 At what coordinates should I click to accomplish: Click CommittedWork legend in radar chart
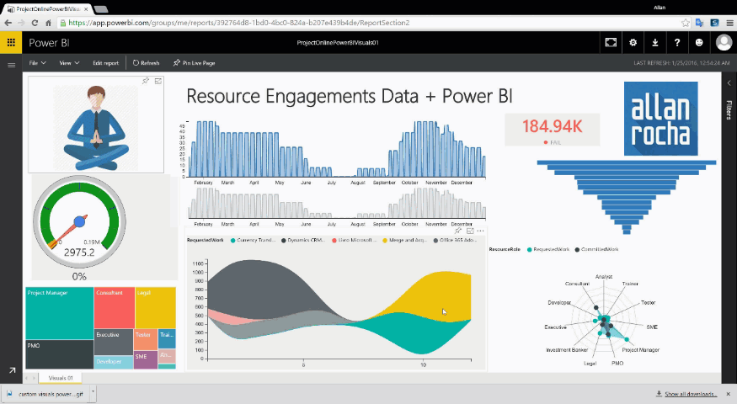(596, 249)
